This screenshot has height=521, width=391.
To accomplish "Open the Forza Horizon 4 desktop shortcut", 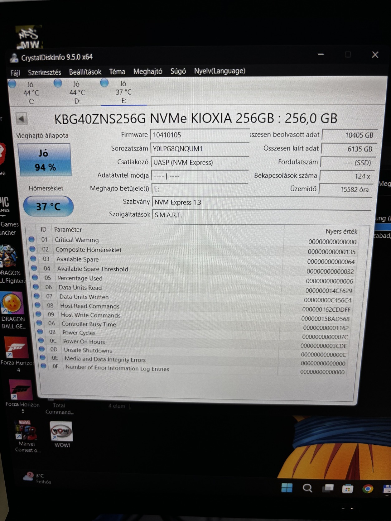I will point(17,354).
